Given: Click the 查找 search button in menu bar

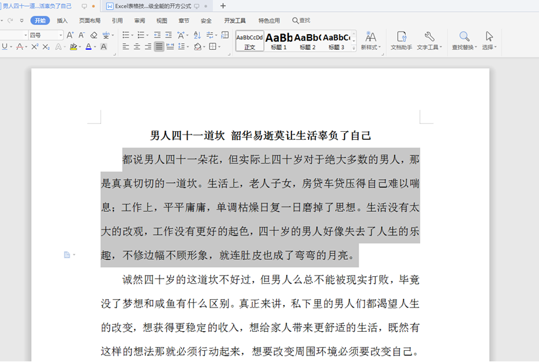Looking at the screenshot, I should [301, 20].
